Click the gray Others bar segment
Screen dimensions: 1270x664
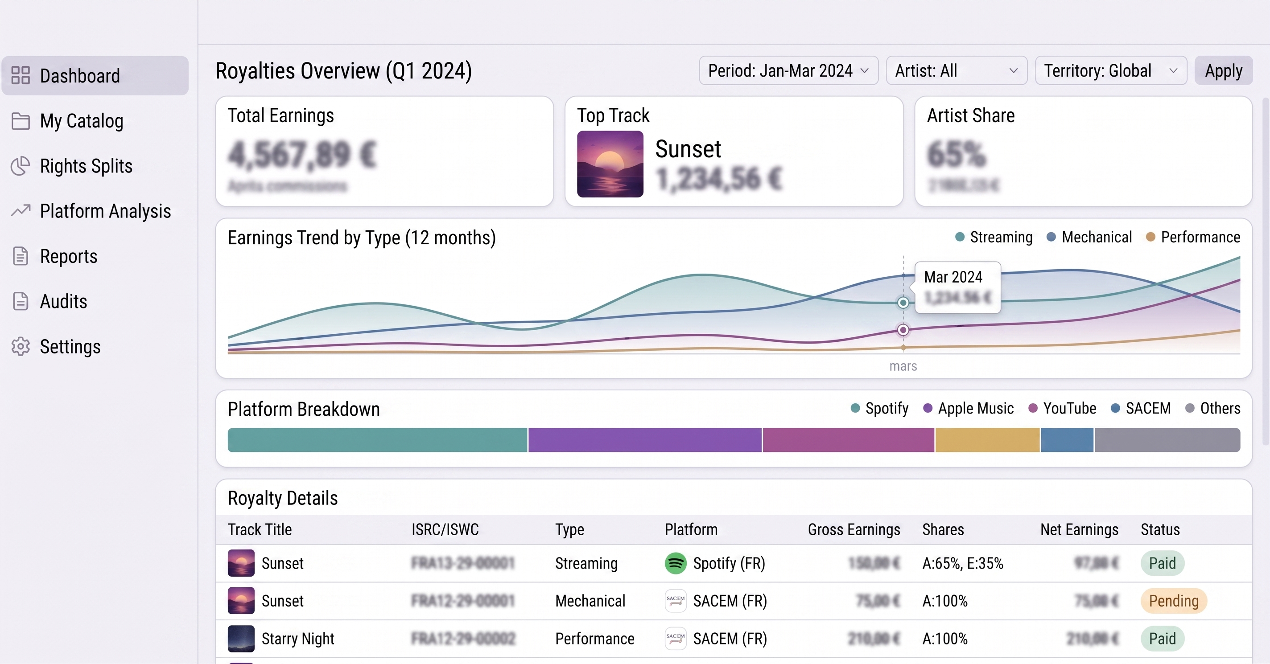1167,440
